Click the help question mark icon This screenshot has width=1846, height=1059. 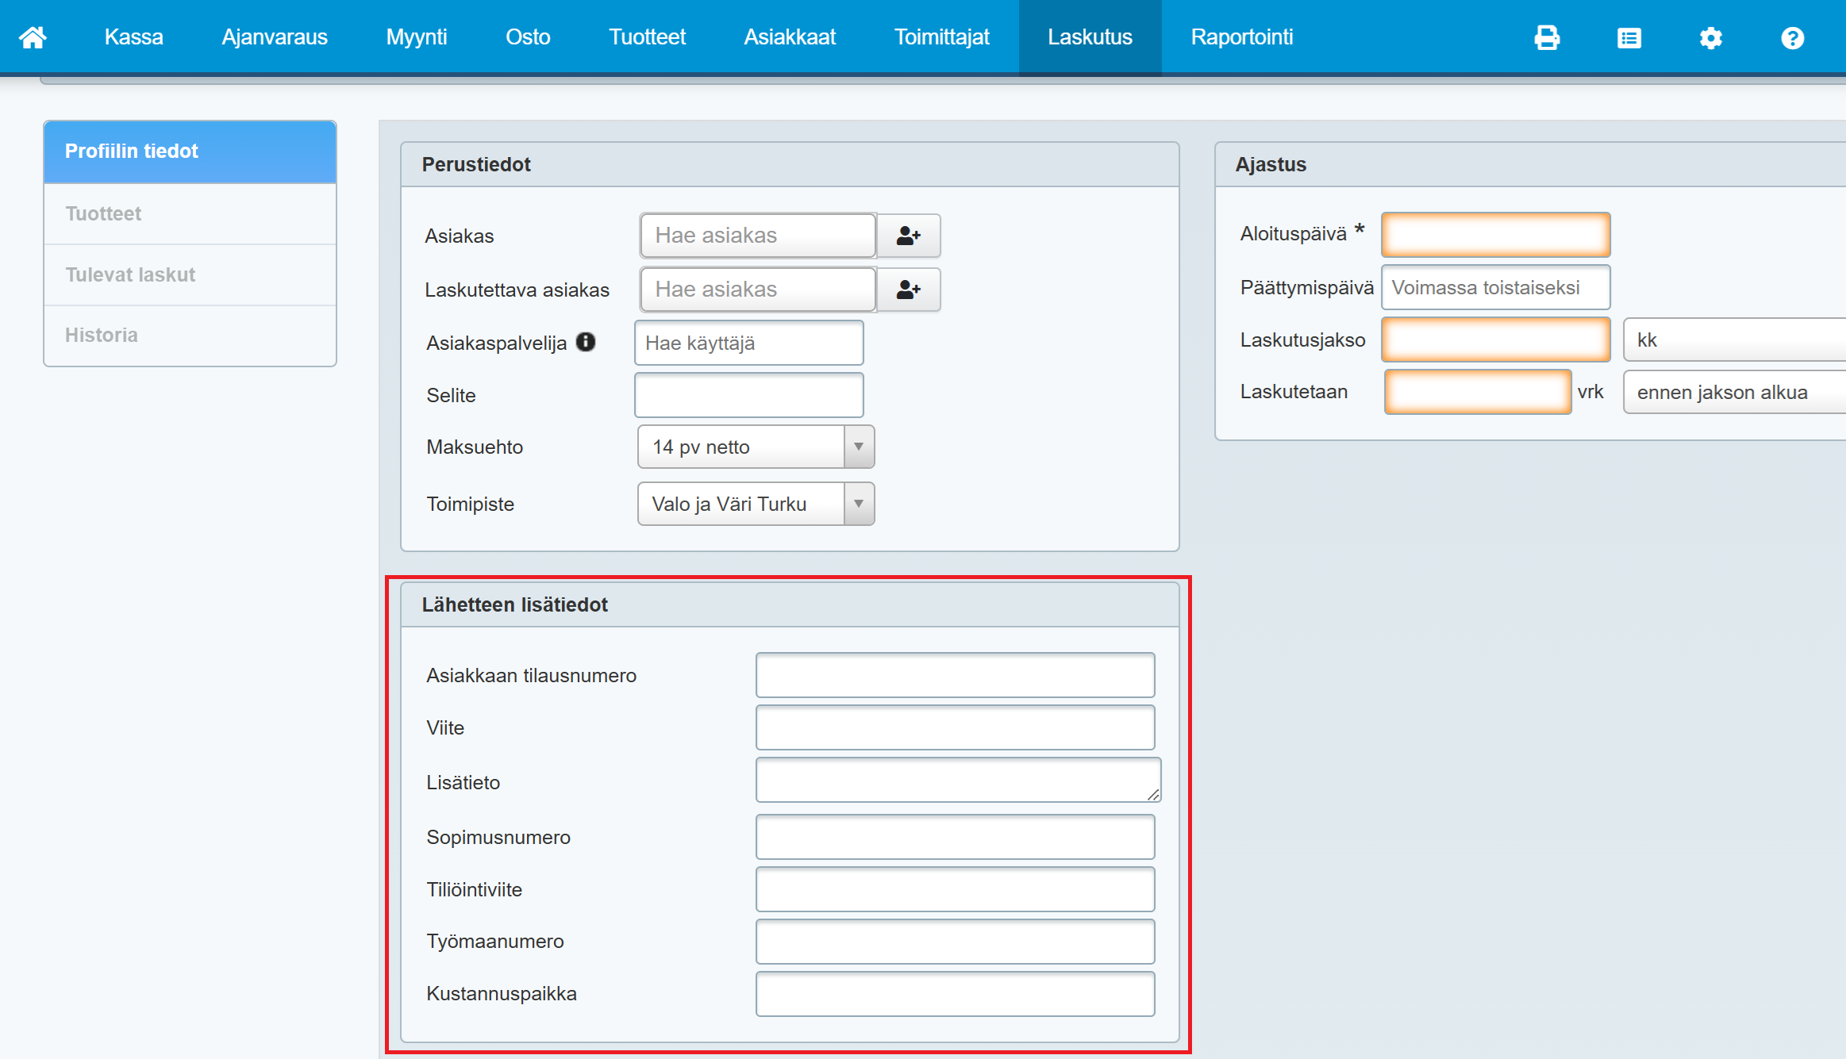(1792, 37)
